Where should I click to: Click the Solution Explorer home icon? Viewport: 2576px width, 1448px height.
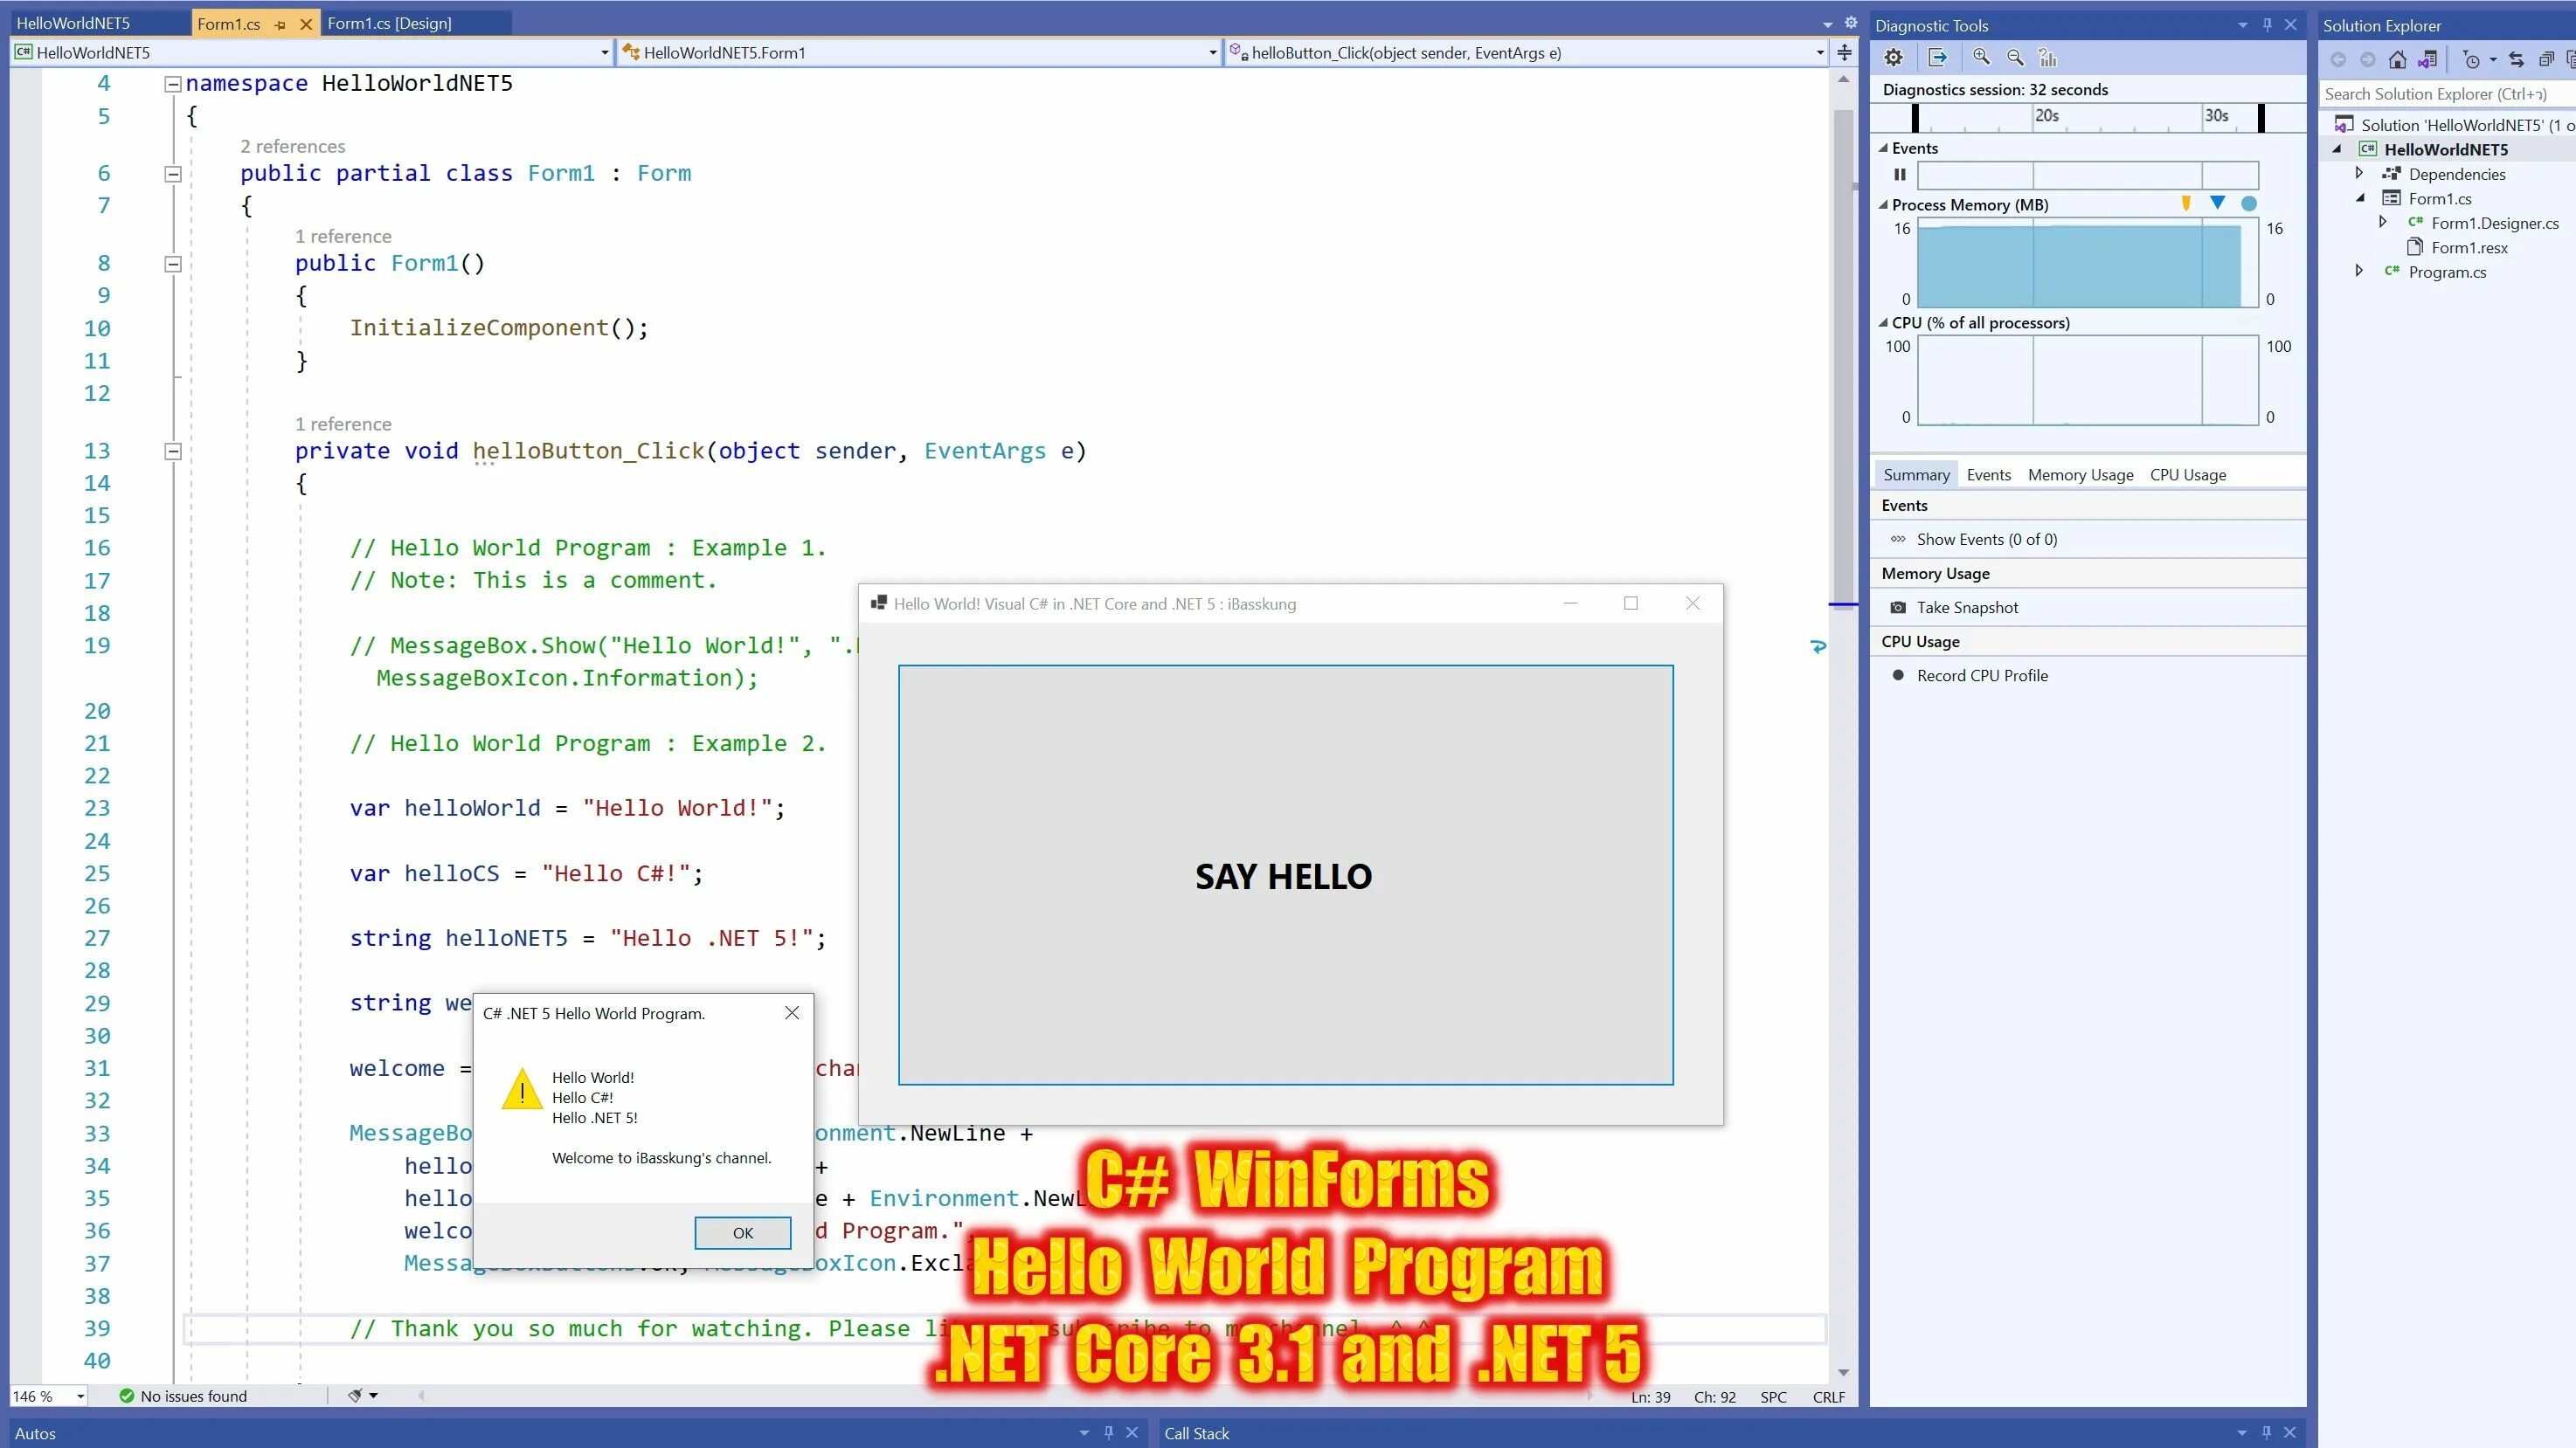click(2397, 60)
